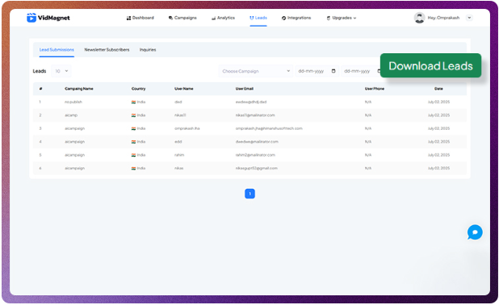Switch to the Lead Submissions tab
This screenshot has height=305, width=499.
click(x=57, y=49)
